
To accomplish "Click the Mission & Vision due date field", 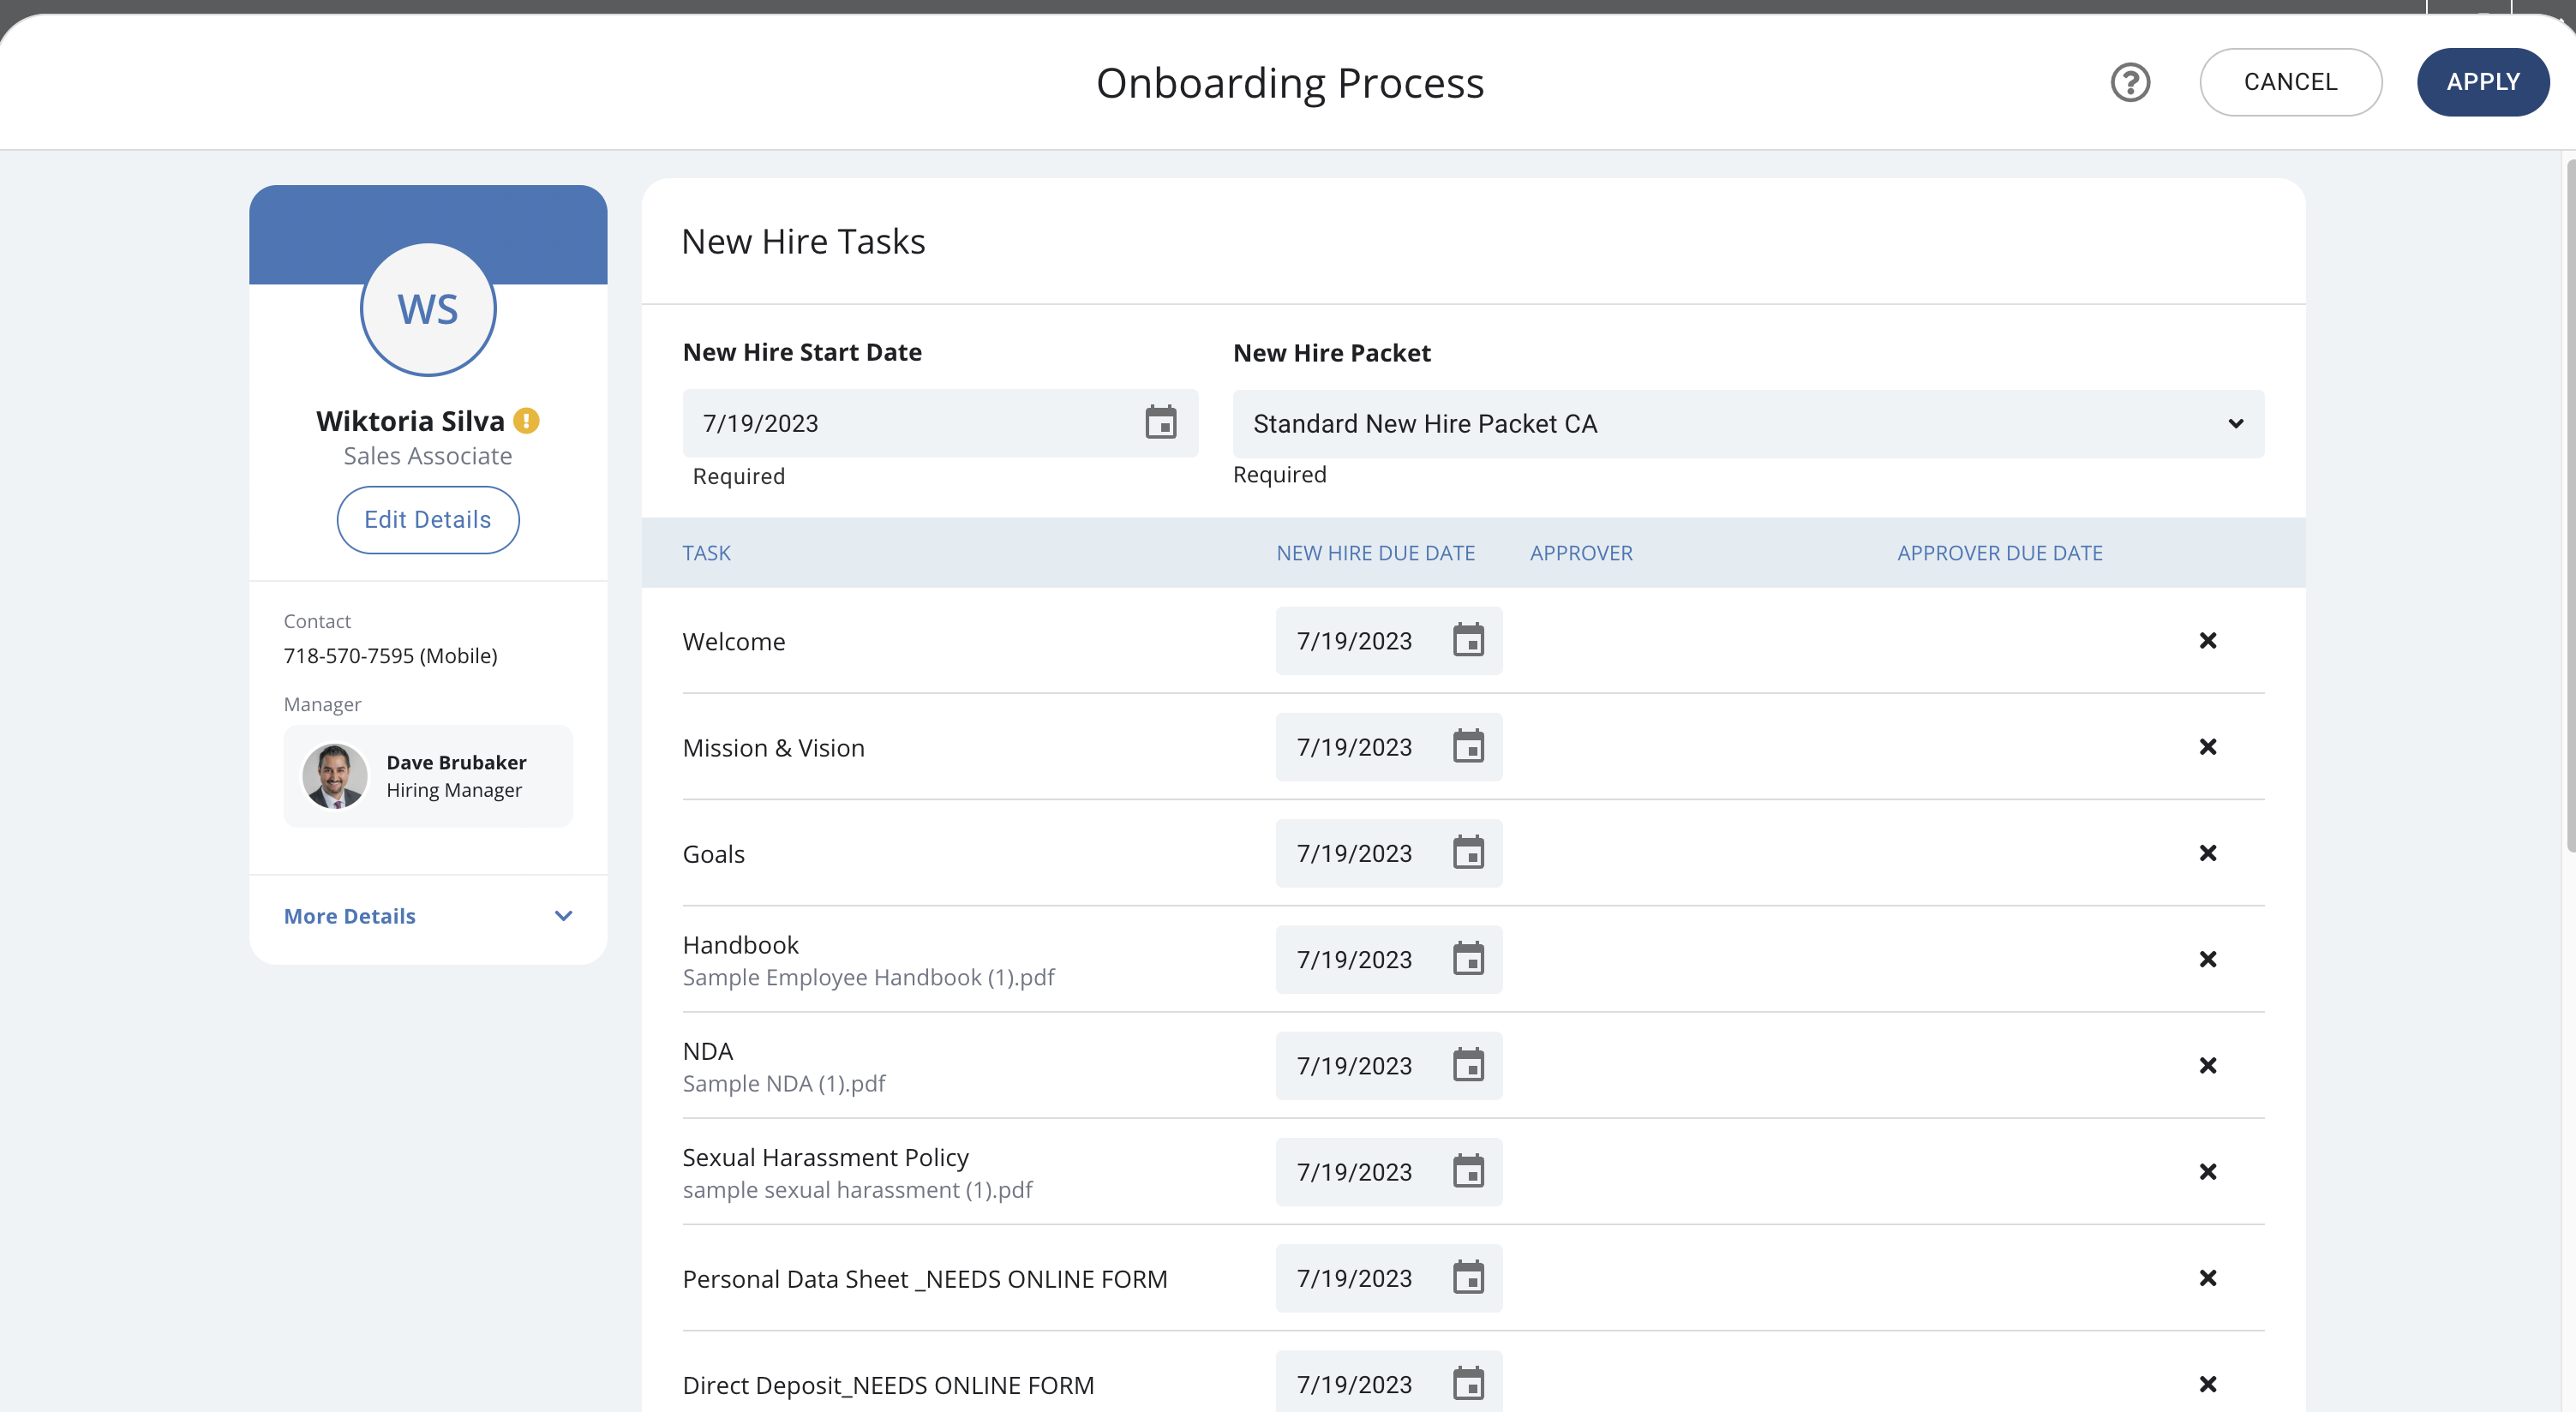I will (1388, 747).
